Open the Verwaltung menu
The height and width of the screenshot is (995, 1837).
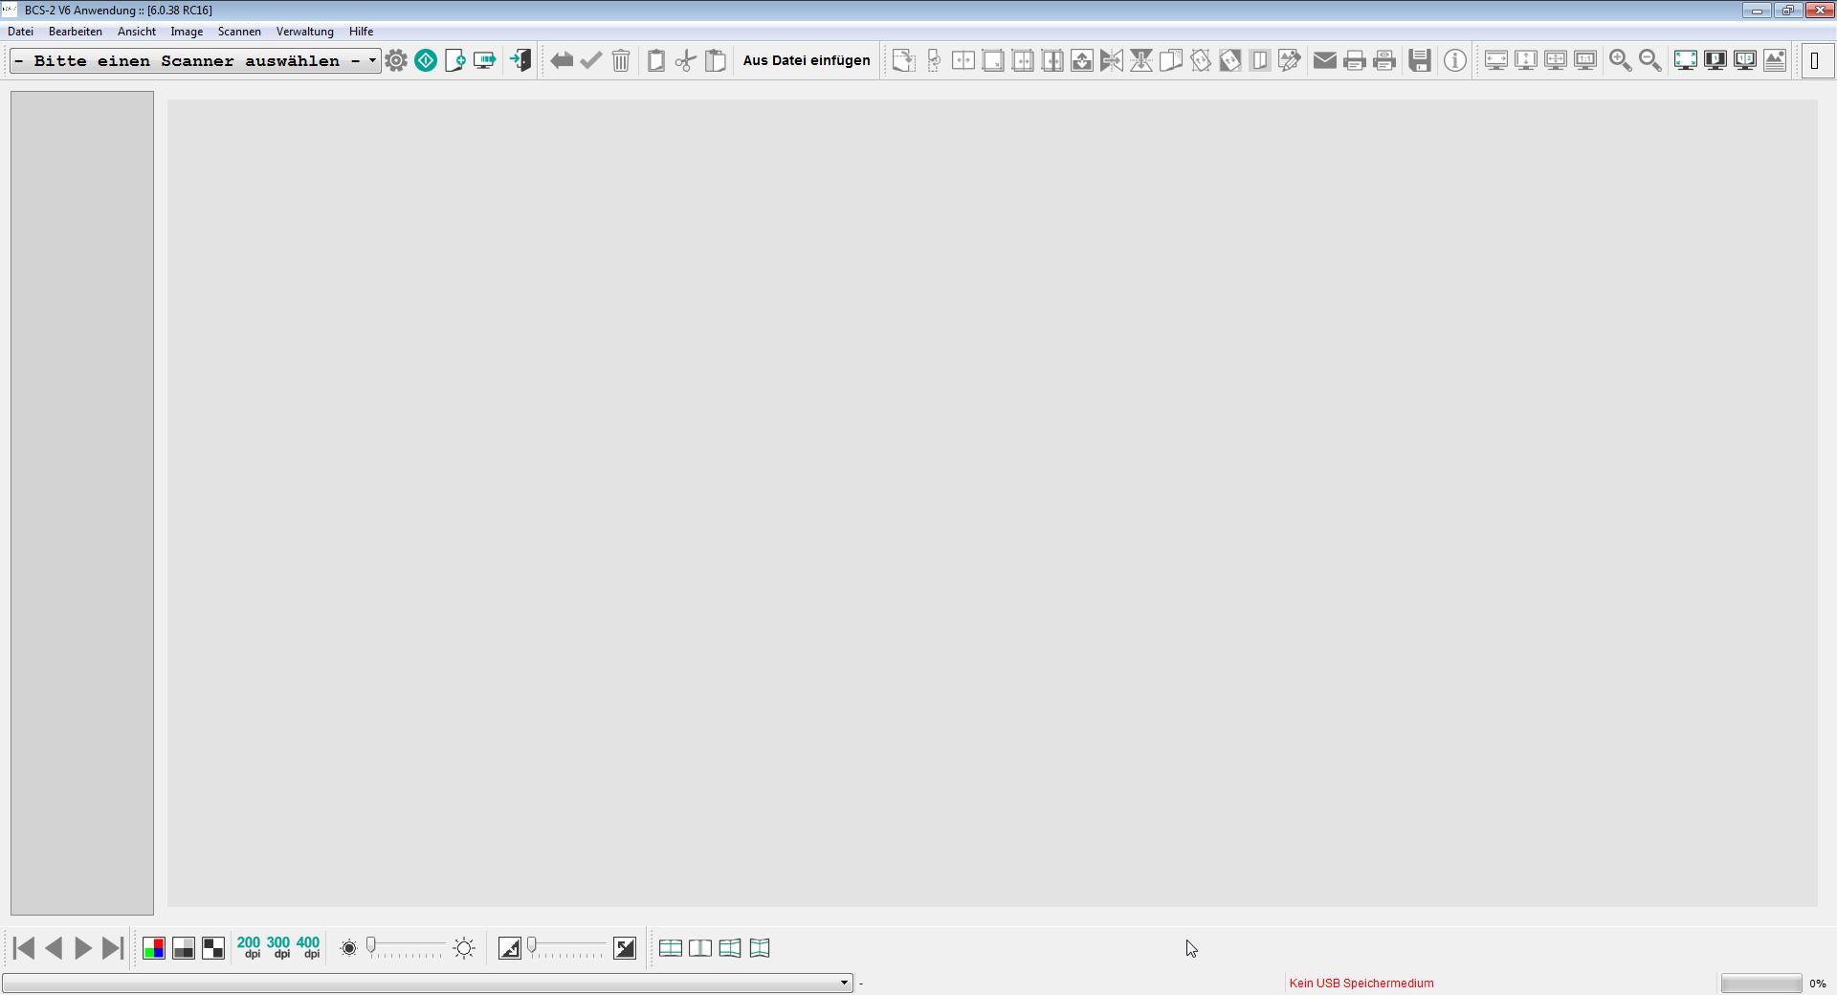point(305,32)
